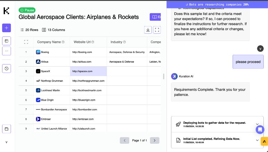Click the please proceed chat message
Screen dimensions: 268x152
coord(248,62)
